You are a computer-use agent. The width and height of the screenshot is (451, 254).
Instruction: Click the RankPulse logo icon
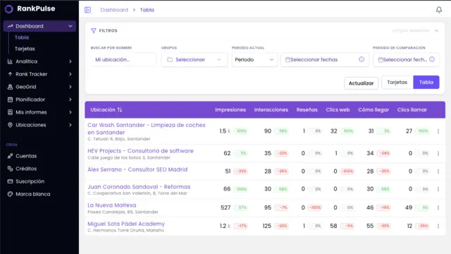click(9, 9)
